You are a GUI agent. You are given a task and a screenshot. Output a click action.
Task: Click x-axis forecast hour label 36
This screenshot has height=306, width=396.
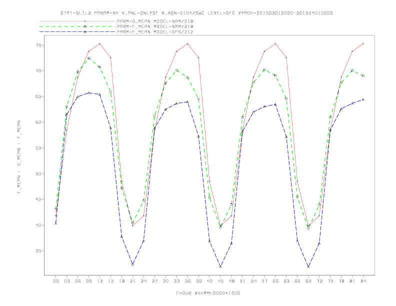point(187,281)
